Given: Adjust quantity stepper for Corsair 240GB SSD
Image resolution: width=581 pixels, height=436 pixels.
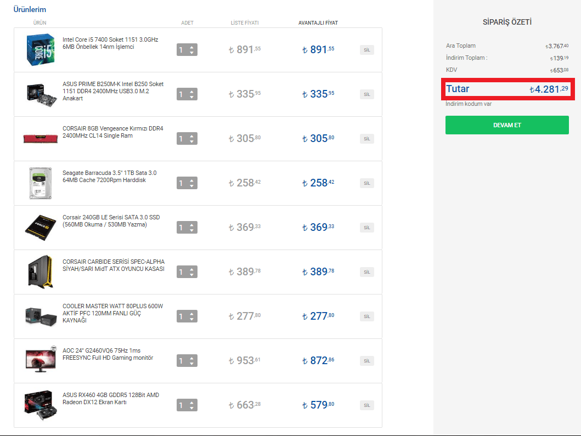Looking at the screenshot, I should 187,228.
